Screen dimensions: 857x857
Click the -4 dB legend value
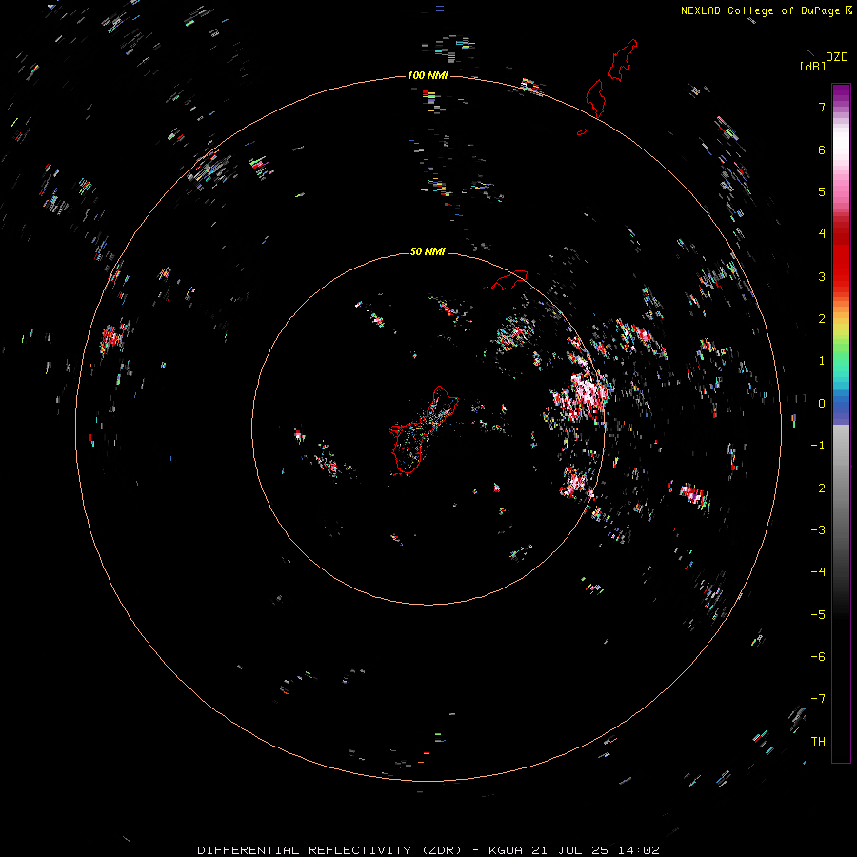(818, 572)
